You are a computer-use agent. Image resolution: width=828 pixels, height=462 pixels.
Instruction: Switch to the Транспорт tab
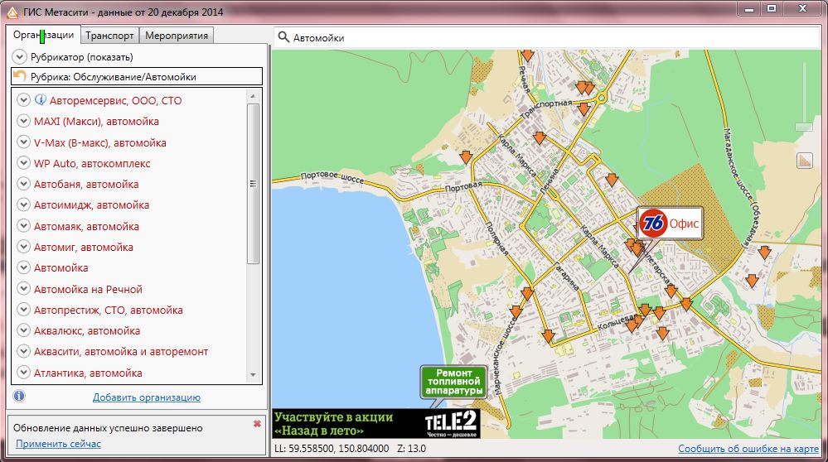[x=109, y=36]
